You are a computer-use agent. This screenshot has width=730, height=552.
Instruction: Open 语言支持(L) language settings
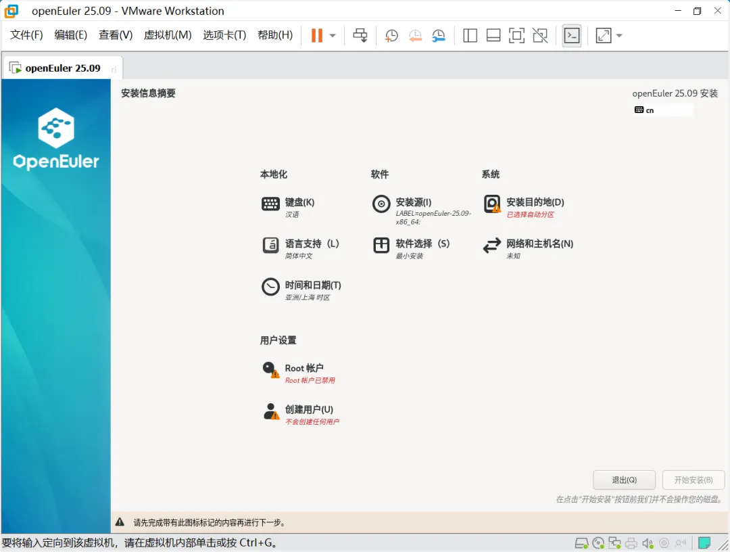click(301, 248)
